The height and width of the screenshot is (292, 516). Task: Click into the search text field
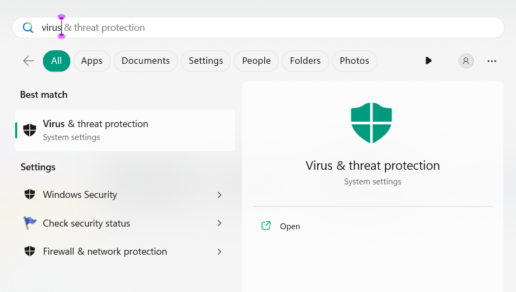[271, 28]
